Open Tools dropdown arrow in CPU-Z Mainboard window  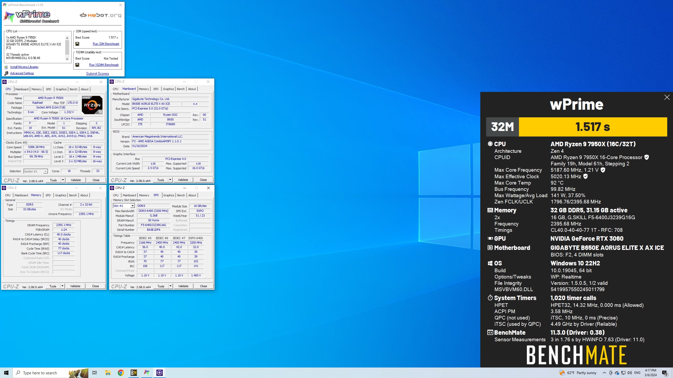tap(170, 180)
